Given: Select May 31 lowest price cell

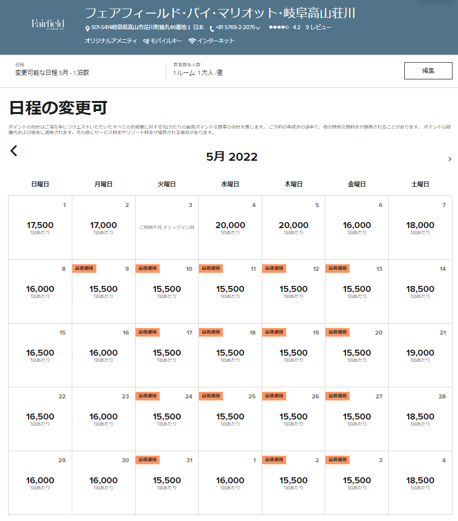Looking at the screenshot, I should (x=167, y=483).
